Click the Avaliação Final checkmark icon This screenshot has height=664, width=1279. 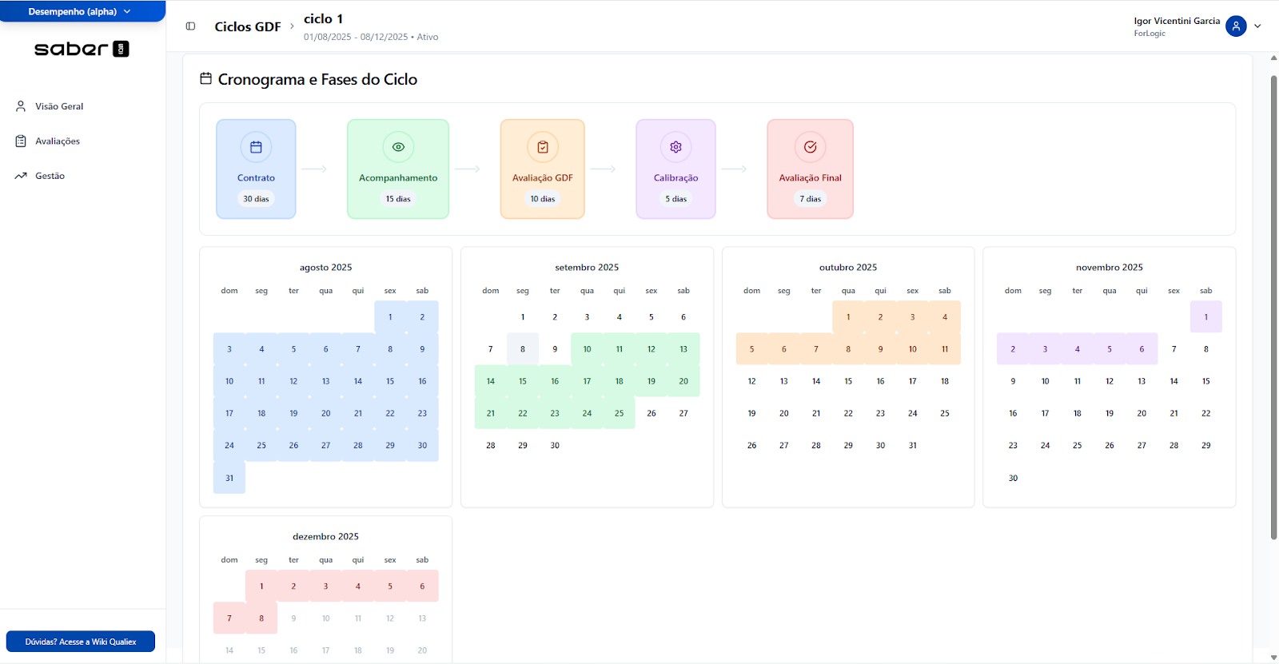[x=810, y=147]
